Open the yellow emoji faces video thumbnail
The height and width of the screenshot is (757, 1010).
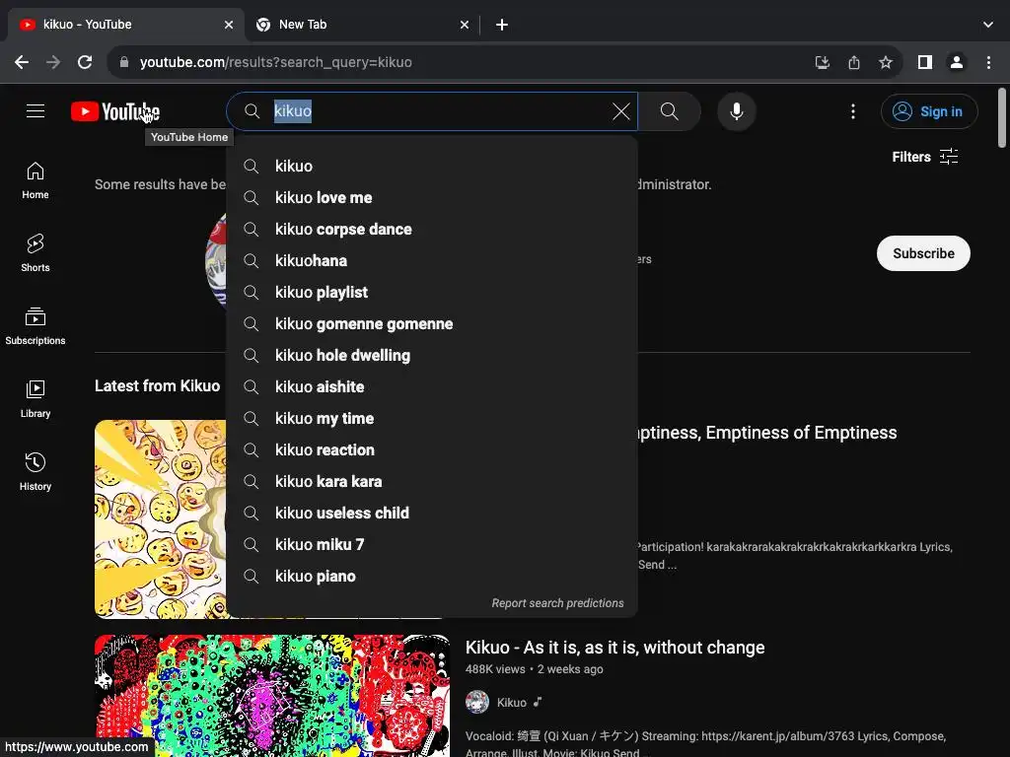click(161, 518)
